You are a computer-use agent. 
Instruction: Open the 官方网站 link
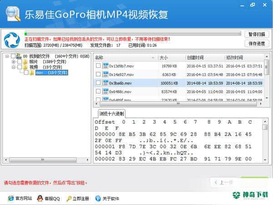click(x=24, y=198)
